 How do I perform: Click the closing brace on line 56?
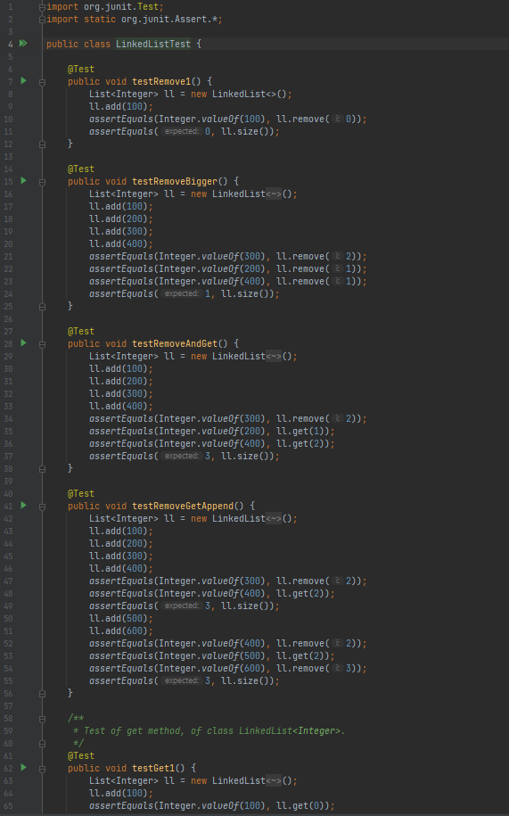[x=70, y=694]
